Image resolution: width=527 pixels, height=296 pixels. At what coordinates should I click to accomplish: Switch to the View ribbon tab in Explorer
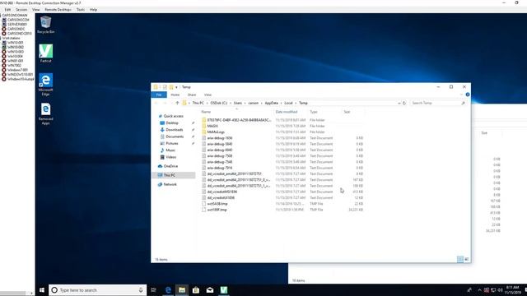[208, 95]
